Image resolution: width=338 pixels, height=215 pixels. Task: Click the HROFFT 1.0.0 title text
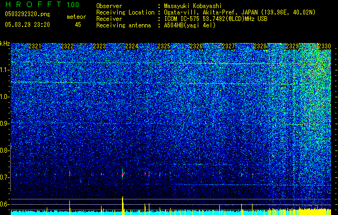42,4
